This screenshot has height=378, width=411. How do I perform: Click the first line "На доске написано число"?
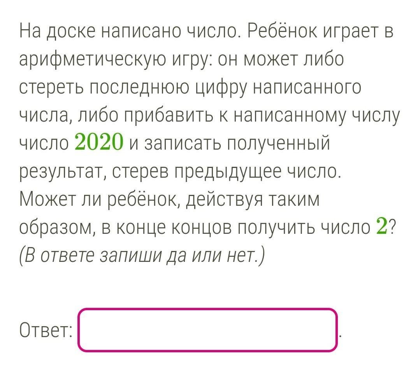point(130,31)
